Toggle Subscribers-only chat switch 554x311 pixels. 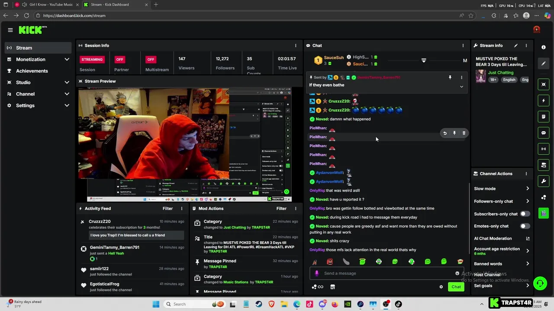pos(525,214)
